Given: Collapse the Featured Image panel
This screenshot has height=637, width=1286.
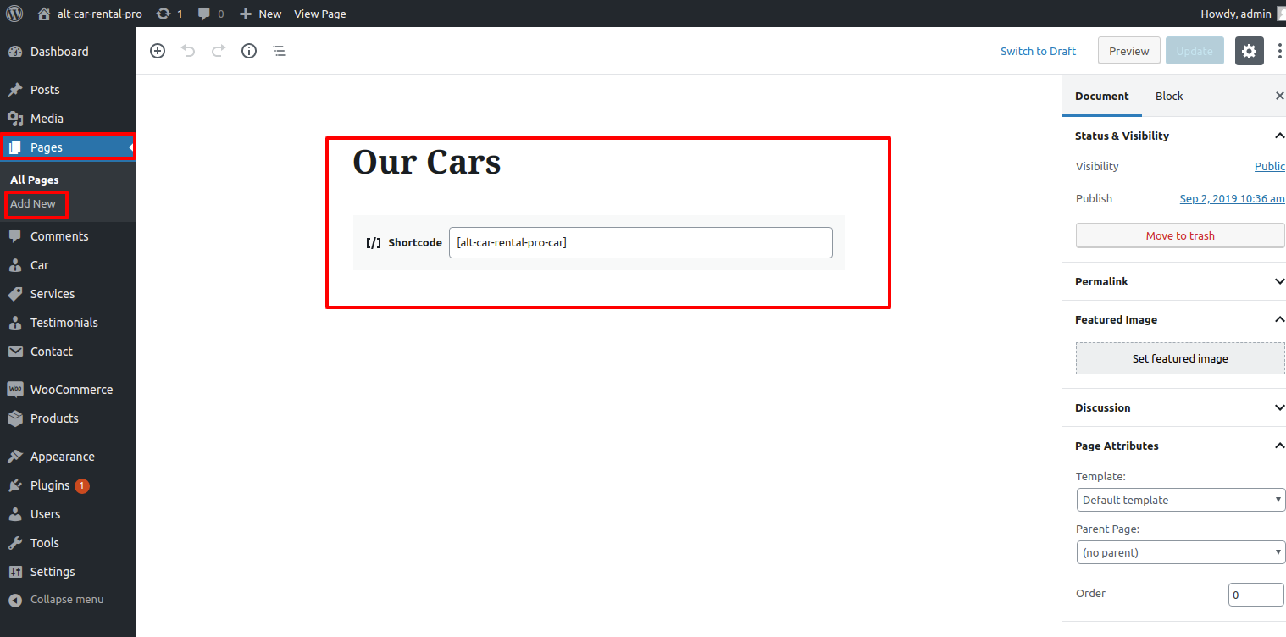Looking at the screenshot, I should [x=1174, y=319].
